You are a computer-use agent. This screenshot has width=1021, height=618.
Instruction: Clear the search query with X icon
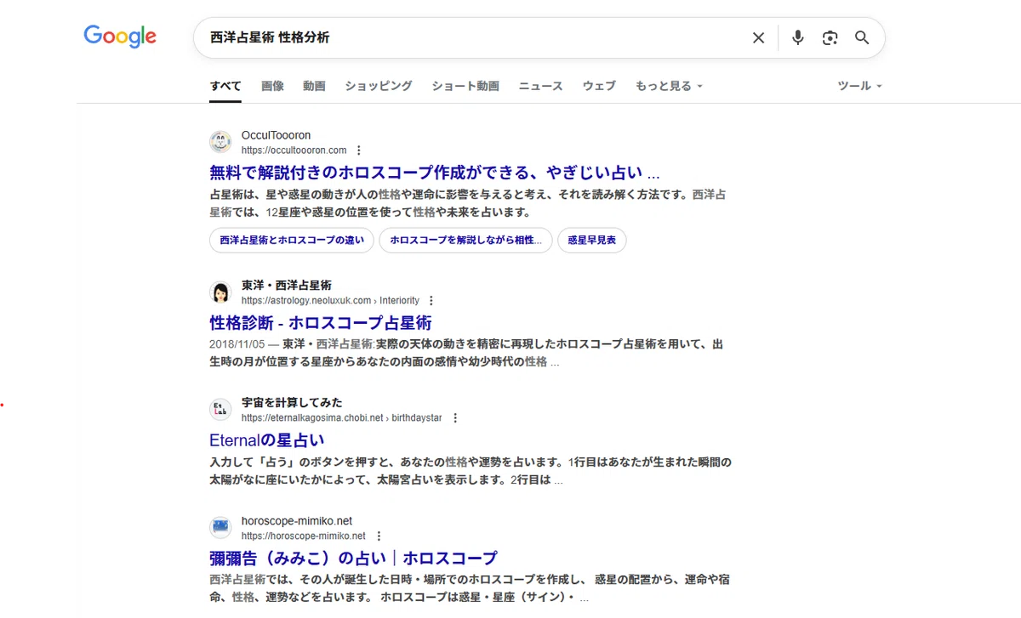tap(758, 37)
